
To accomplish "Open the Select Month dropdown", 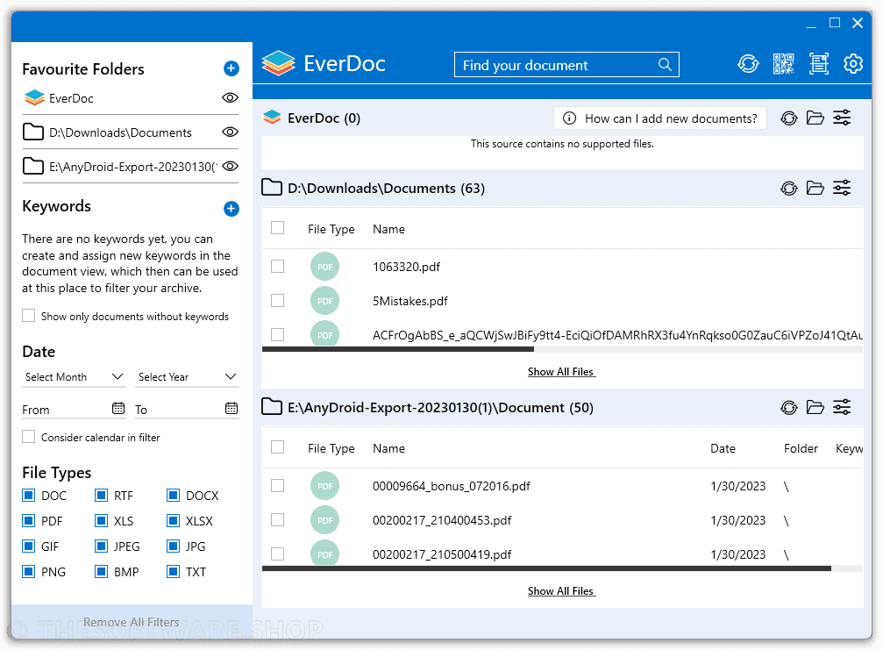I will click(74, 377).
